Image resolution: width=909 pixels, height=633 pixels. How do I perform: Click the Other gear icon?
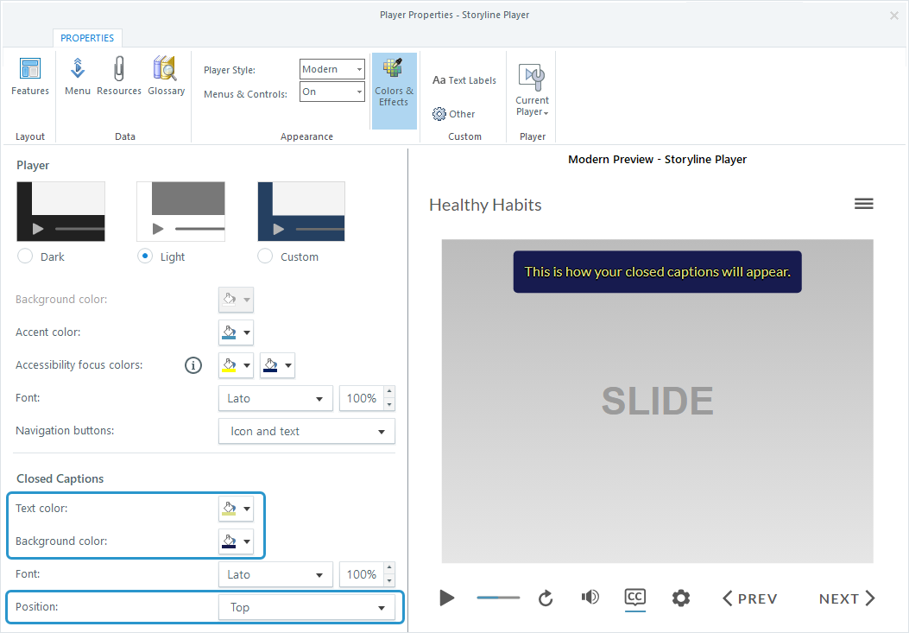pos(454,114)
